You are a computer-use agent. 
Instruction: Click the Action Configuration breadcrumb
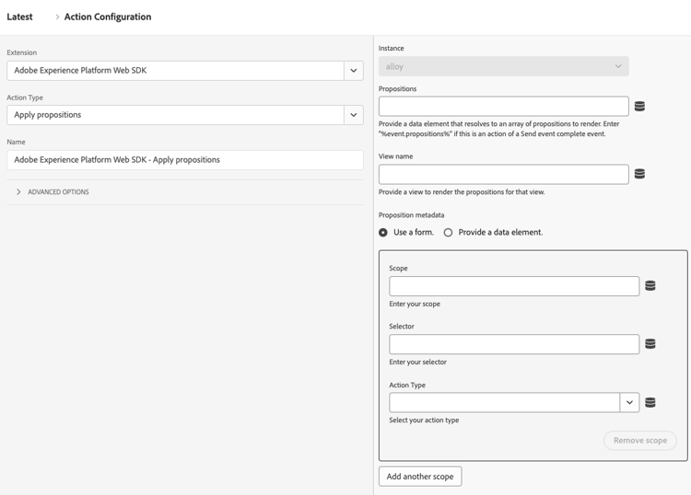[x=108, y=17]
